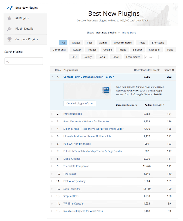183x221 pixels.
Task: Expand the Ultimate Addons for Beaver Builder arrow
Action: [52, 136]
